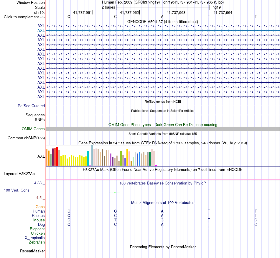The image size is (280, 258).
Task: Click the Common dbSNP(155) label
Action: point(26,138)
